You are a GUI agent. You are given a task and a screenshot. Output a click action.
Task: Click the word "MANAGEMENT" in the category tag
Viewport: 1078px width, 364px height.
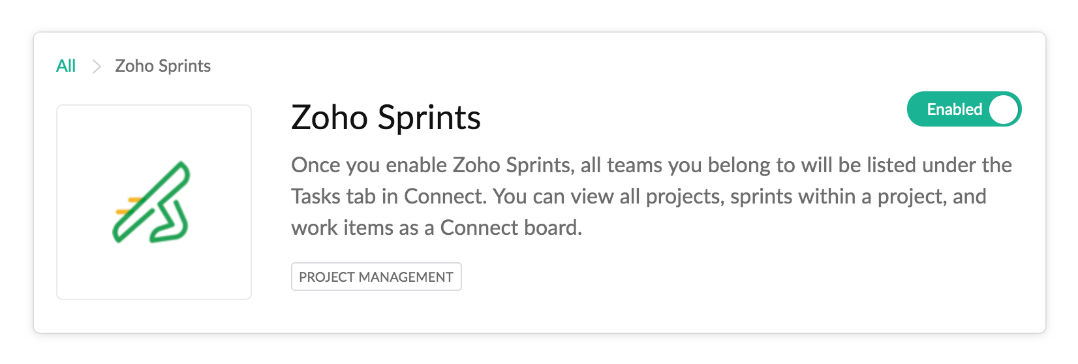406,277
